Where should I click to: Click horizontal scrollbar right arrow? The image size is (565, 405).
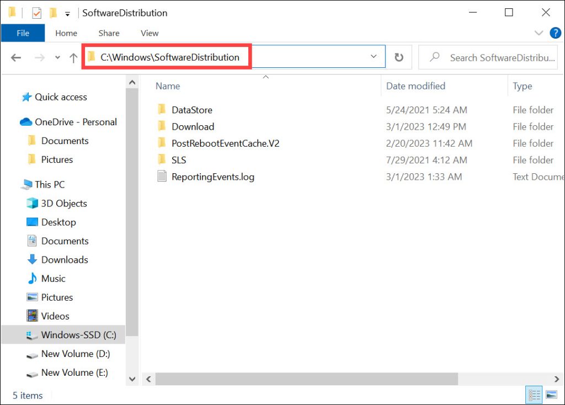pos(557,379)
